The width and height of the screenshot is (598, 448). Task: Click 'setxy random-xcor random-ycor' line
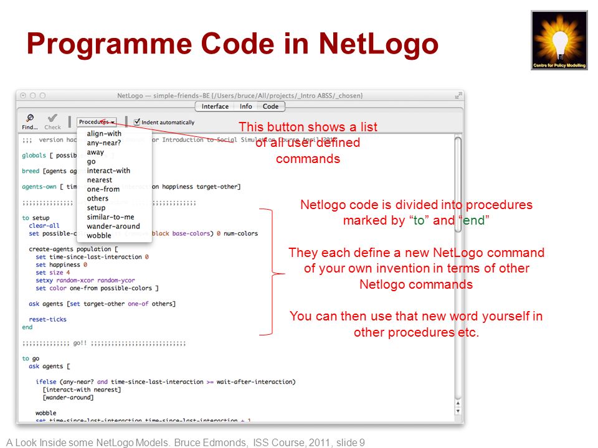(85, 281)
